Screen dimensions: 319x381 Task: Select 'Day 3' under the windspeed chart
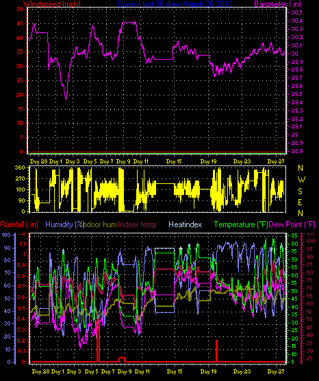tap(73, 161)
